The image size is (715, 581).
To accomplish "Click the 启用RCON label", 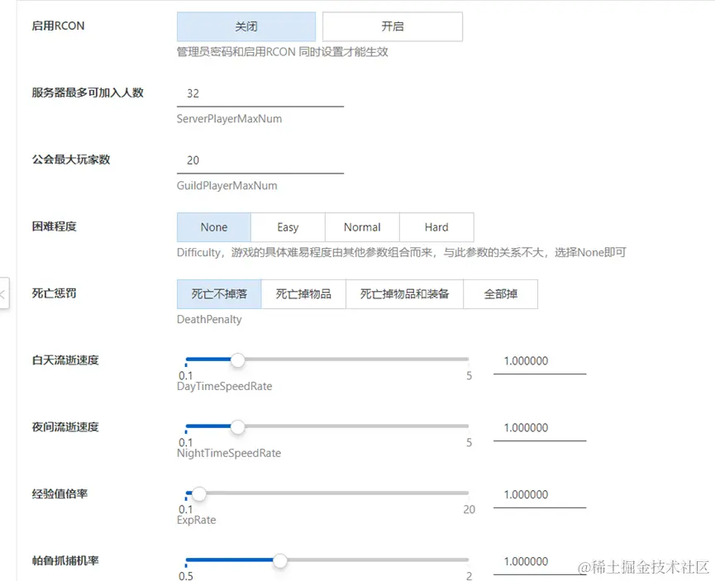I will click(58, 26).
